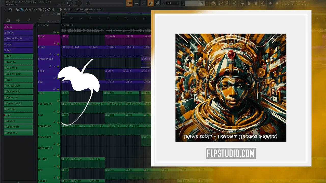Viewport: 326px width, 183px height.
Task: Add a new pattern with plus icon
Action: (x=207, y=3)
